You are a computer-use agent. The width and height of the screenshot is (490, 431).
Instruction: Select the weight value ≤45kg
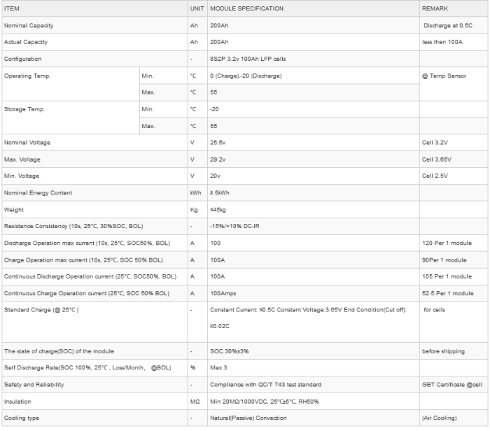219,209
